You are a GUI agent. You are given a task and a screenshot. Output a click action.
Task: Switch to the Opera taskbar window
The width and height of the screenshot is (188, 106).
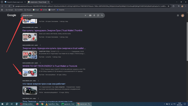pos(27,104)
